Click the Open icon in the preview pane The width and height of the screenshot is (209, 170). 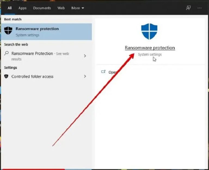pyautogui.click(x=103, y=72)
